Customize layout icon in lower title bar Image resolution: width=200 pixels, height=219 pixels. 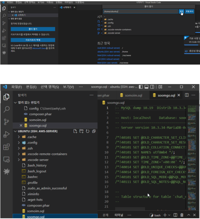(x=160, y=87)
